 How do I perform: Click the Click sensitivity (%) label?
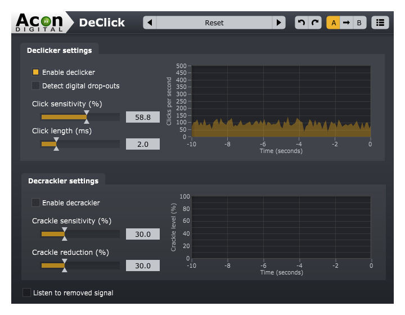[x=67, y=104]
